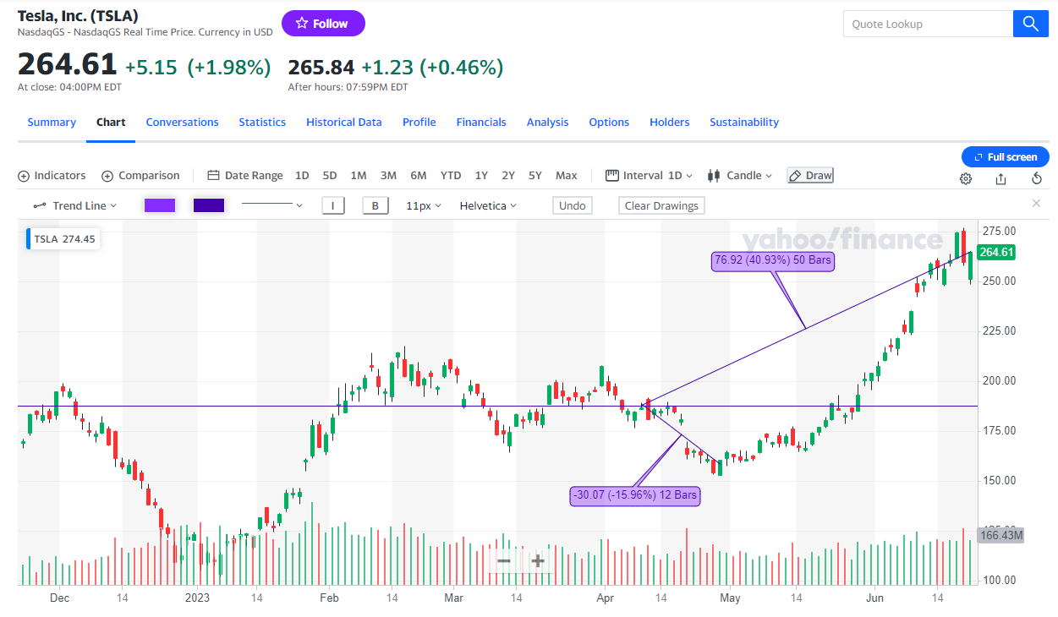Open the Summary tab
Viewport: 1058px width, 617px height.
click(52, 123)
